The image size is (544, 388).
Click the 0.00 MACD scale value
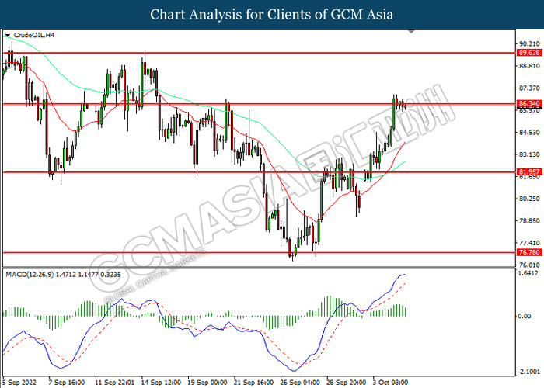point(525,316)
